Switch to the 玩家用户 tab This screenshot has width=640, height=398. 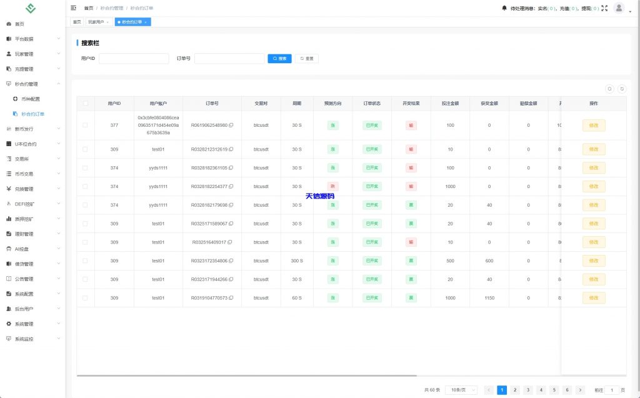click(98, 22)
